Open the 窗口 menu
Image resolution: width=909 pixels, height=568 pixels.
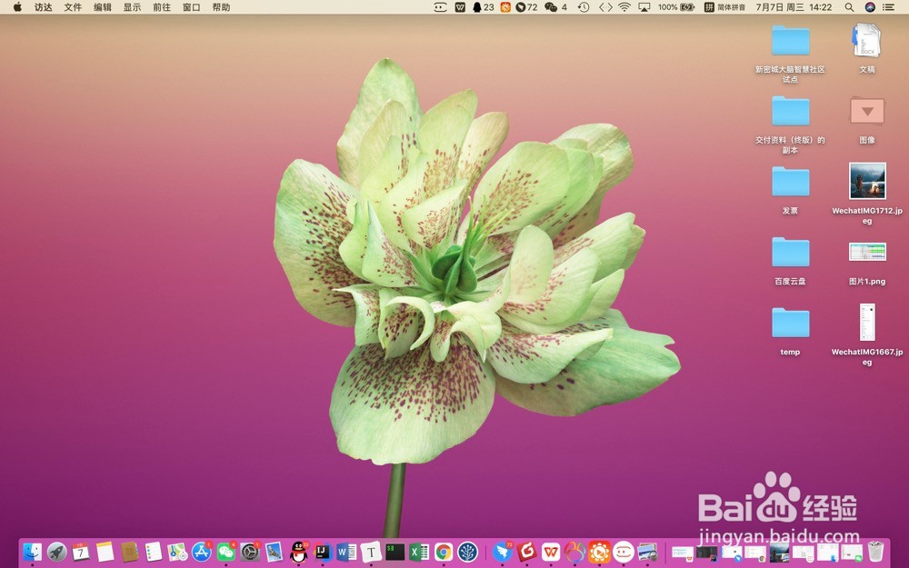pyautogui.click(x=191, y=7)
